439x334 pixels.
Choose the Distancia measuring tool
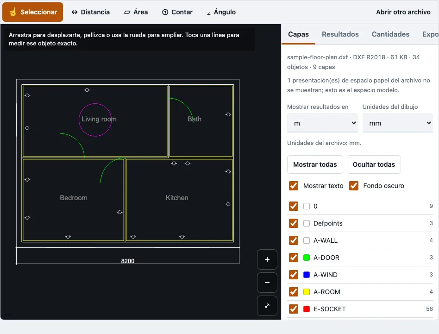(90, 12)
